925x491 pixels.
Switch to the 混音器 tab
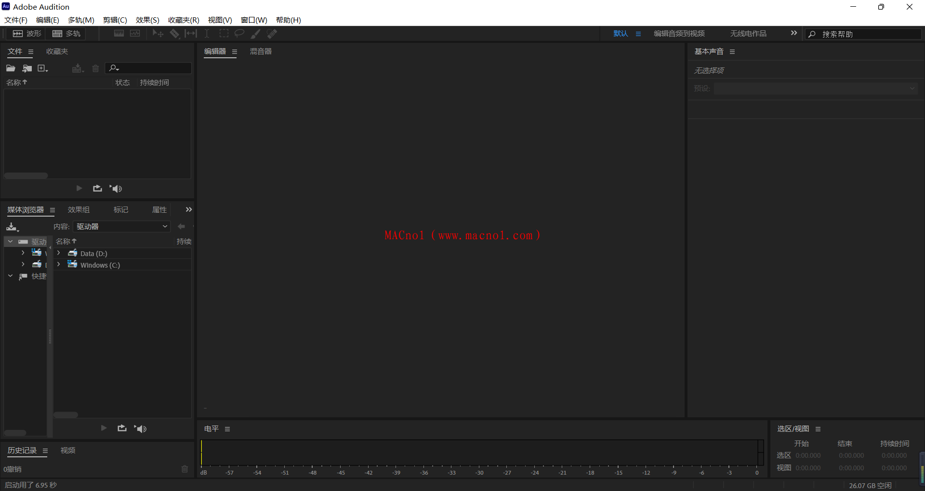point(261,52)
